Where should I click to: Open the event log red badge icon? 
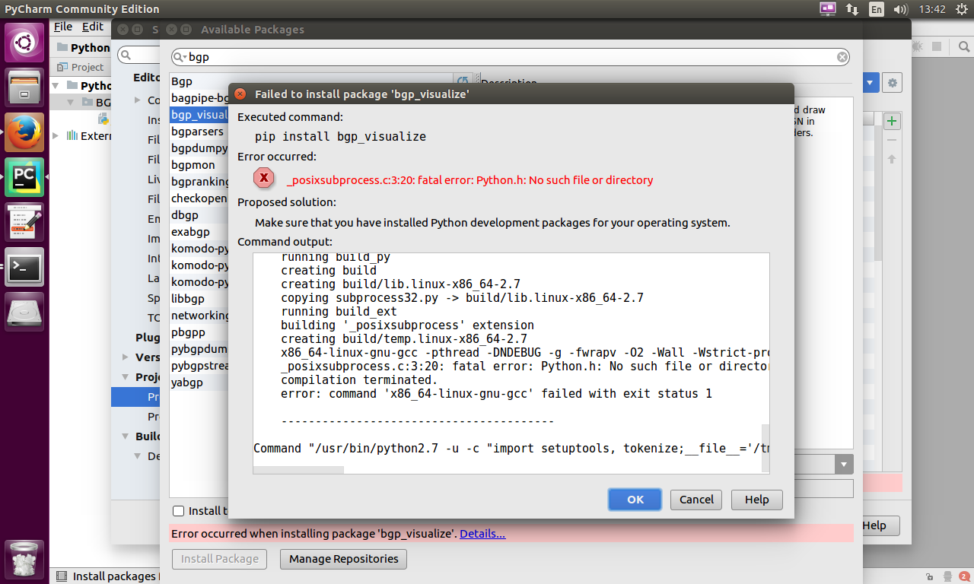pyautogui.click(x=964, y=576)
